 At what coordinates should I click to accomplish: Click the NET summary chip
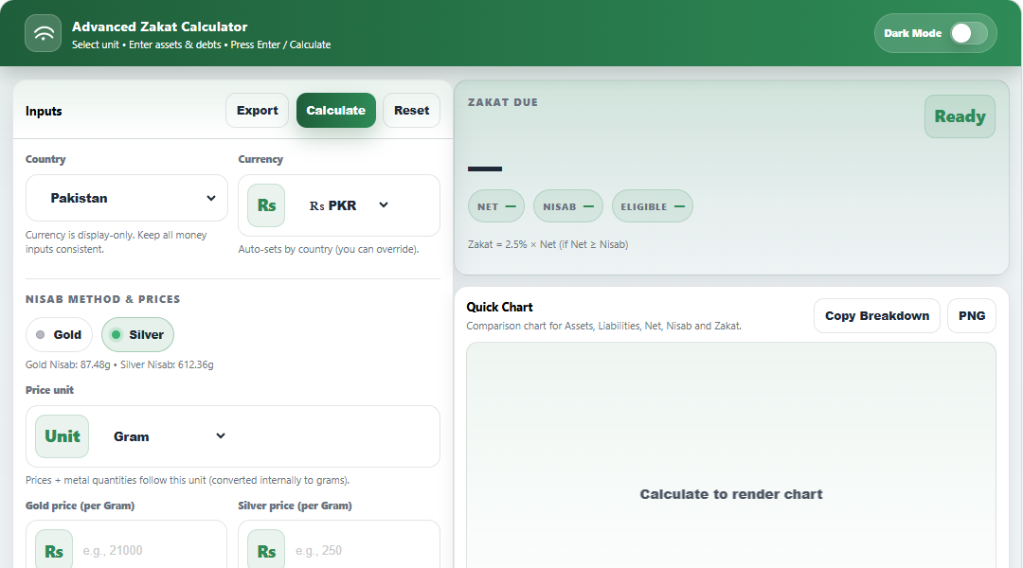496,206
